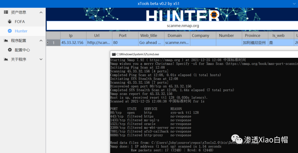
Task: Click the Nmap scan report line
Action: click(141, 94)
